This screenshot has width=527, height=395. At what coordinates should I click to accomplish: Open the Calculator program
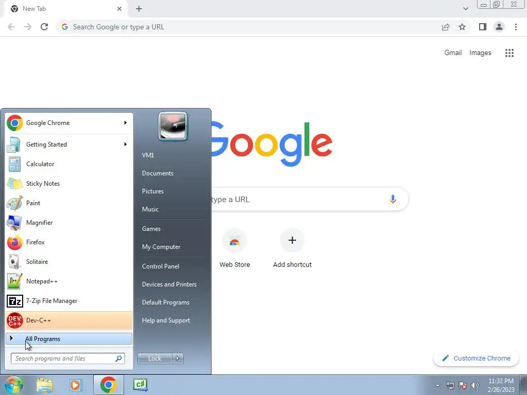click(x=69, y=164)
